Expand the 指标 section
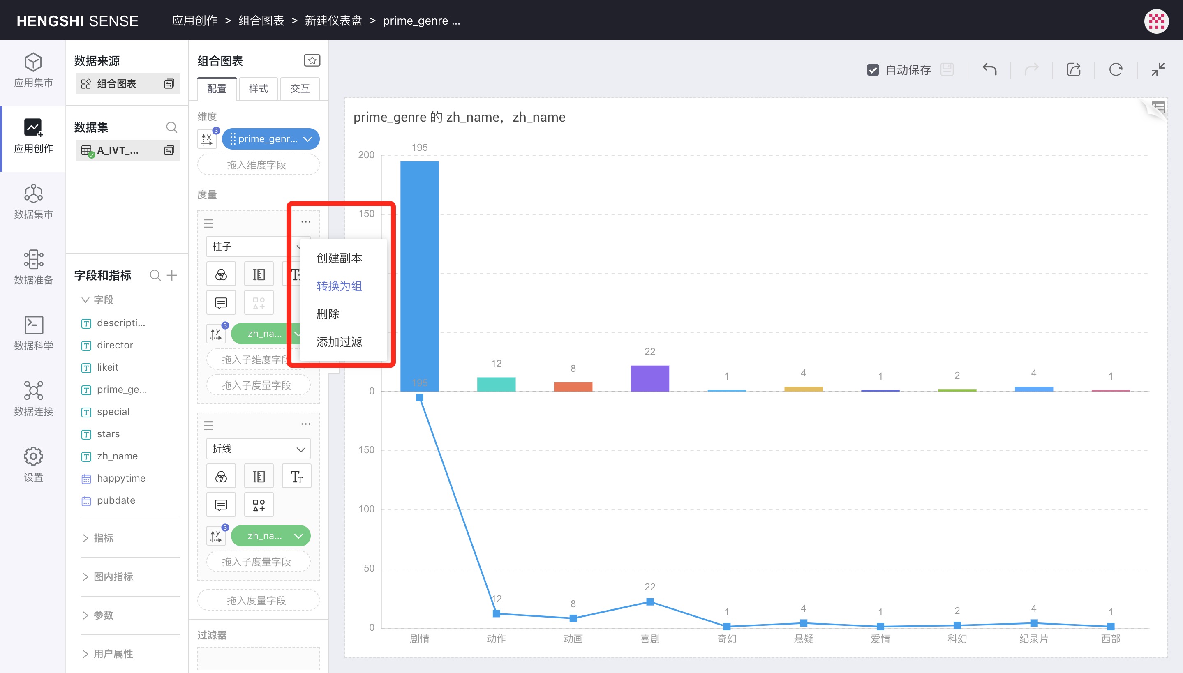 point(85,538)
